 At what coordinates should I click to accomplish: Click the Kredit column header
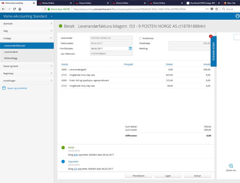coord(207,64)
